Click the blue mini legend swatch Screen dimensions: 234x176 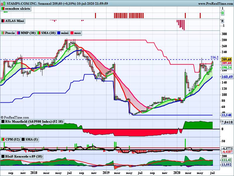(x=59, y=33)
